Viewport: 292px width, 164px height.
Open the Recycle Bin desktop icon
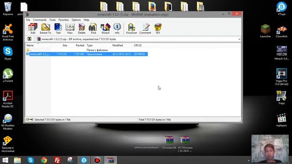coord(8,9)
